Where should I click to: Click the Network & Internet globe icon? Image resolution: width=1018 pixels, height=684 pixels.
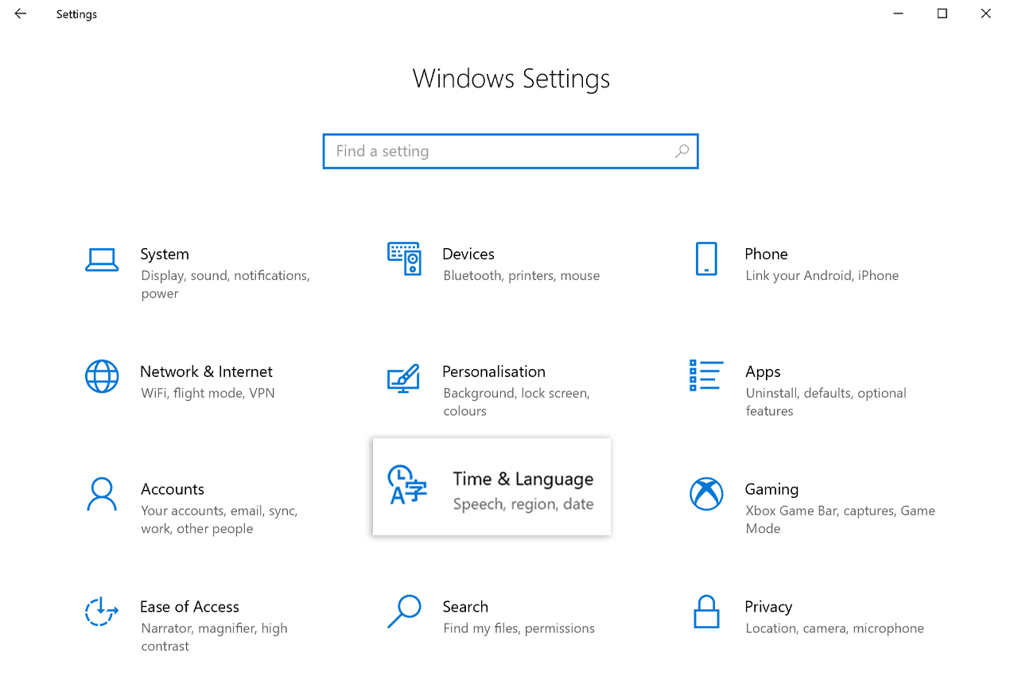click(x=102, y=376)
